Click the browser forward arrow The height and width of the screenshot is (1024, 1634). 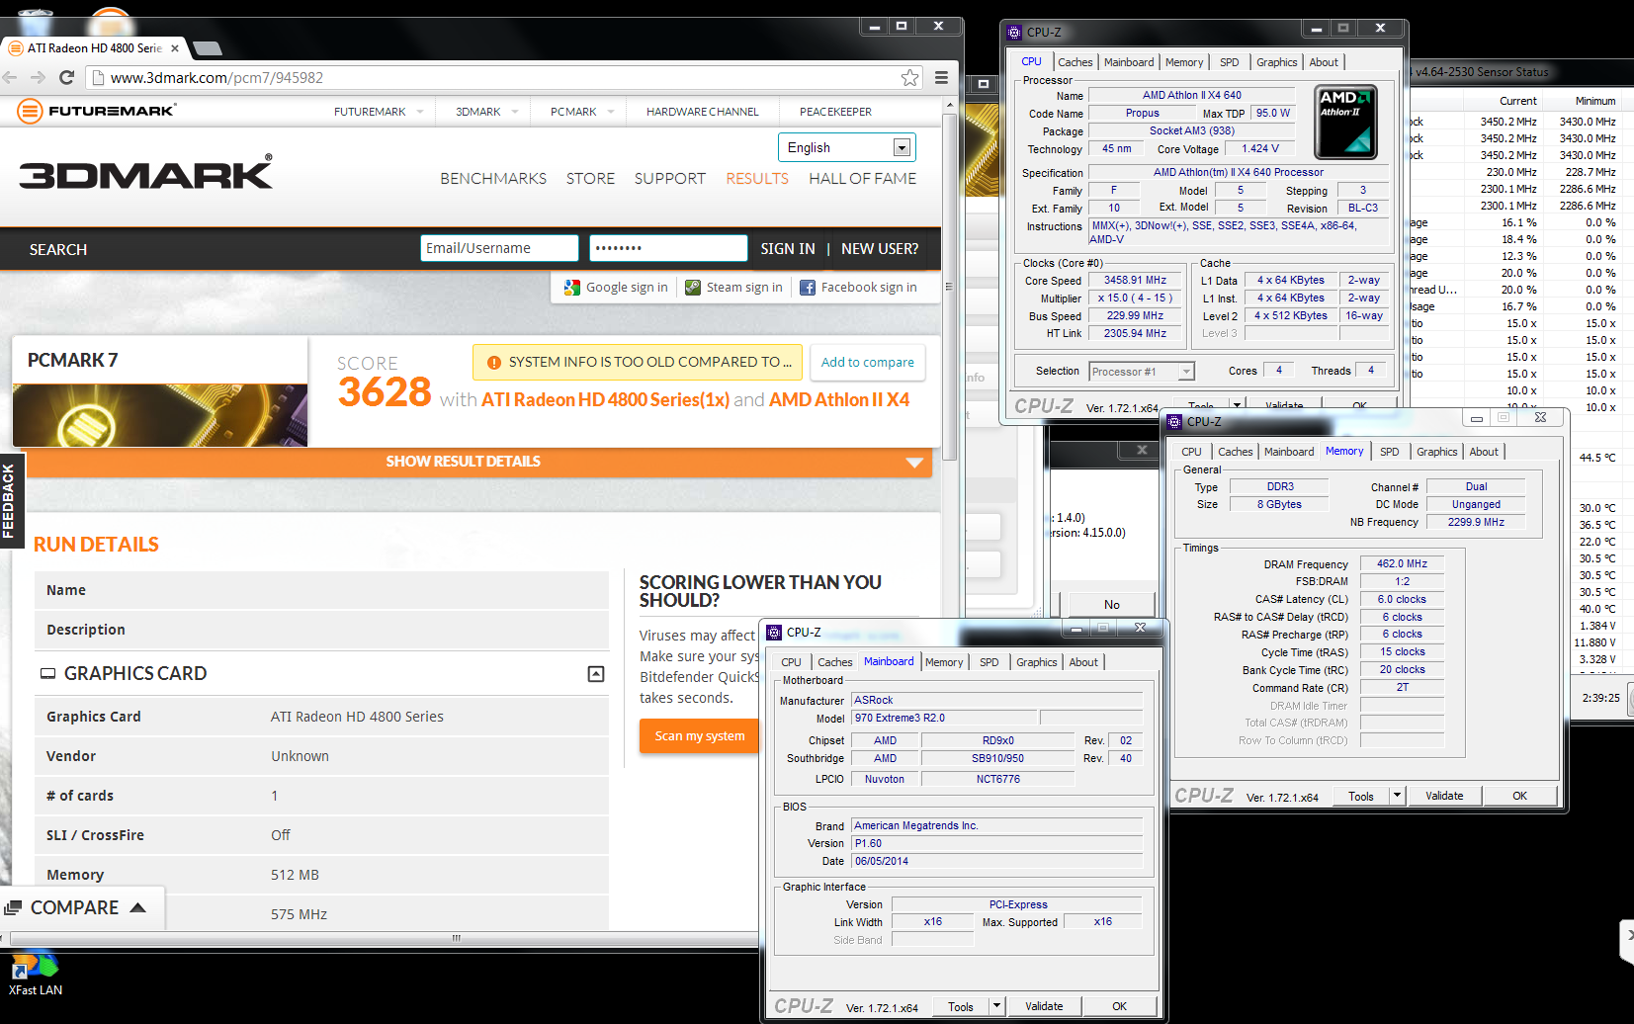pyautogui.click(x=38, y=77)
